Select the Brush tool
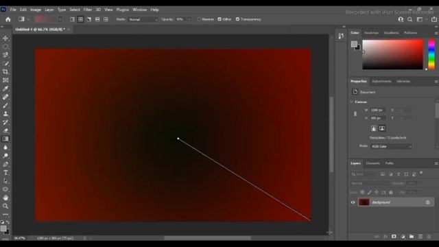The height and width of the screenshot is (247, 439). [x=5, y=106]
